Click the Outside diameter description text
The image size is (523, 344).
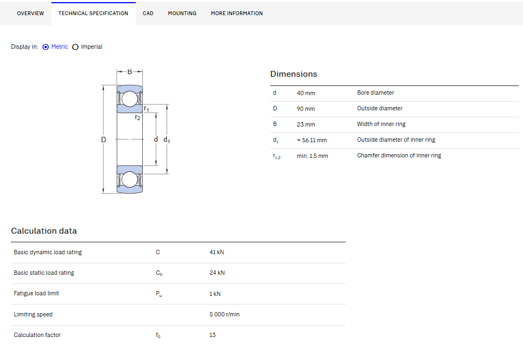[x=380, y=108]
